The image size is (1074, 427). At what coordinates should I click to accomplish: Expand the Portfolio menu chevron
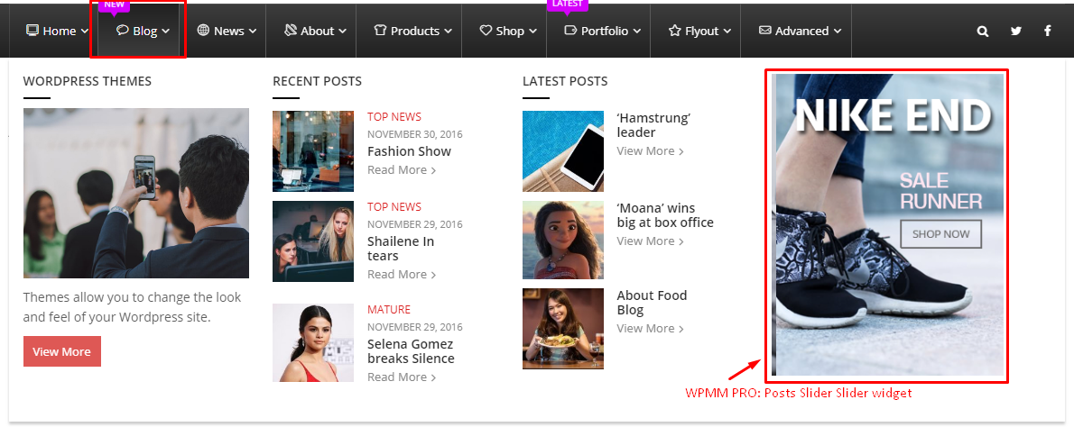coord(637,32)
